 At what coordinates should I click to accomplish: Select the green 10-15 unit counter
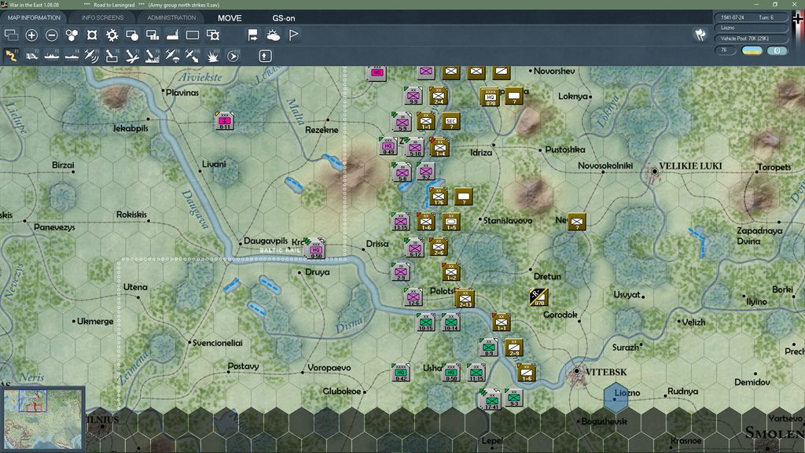(x=425, y=322)
